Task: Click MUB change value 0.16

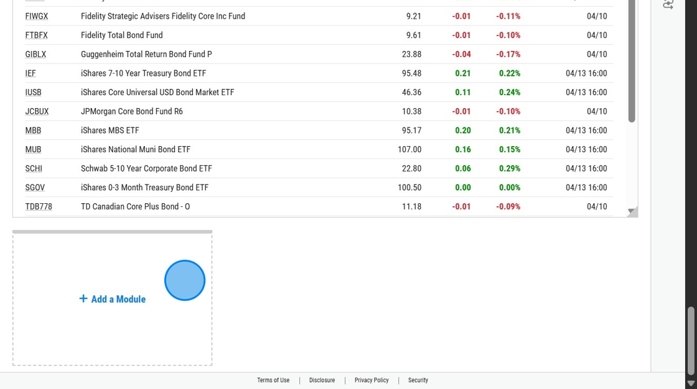Action: (463, 150)
